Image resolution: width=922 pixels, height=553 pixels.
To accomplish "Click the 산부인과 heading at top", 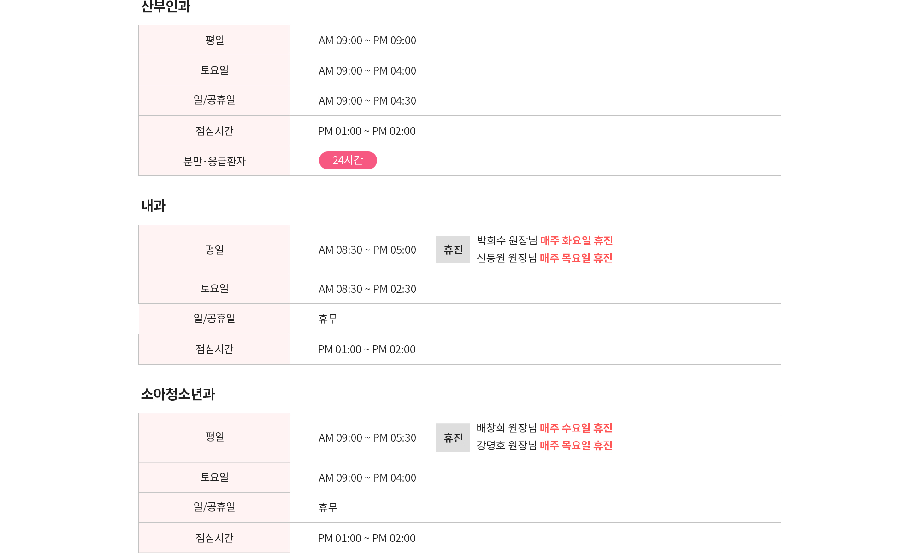I will tap(165, 6).
